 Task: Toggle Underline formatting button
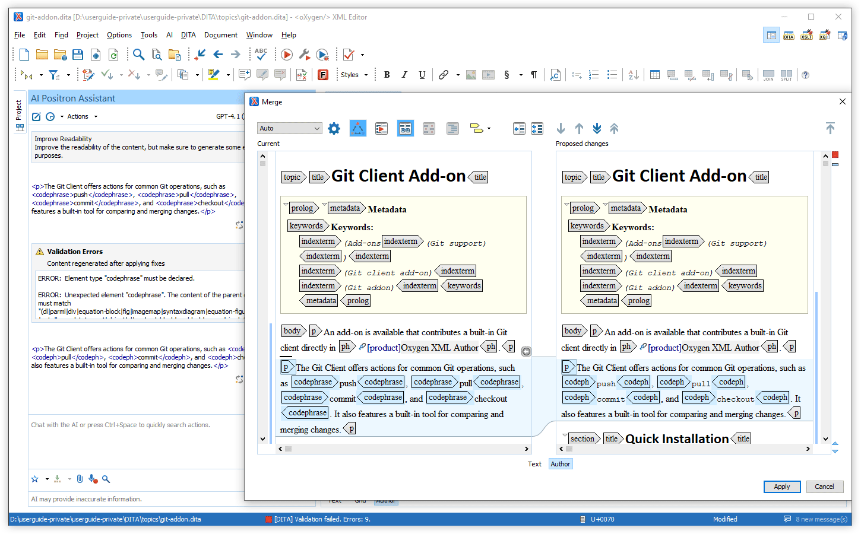tap(422, 75)
